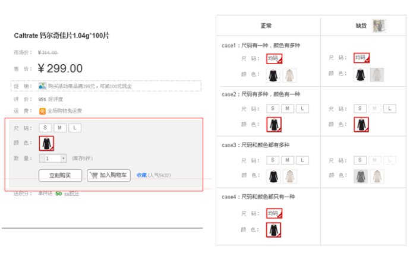
Task: Click the quantity input field showing 1
Action: coord(52,159)
